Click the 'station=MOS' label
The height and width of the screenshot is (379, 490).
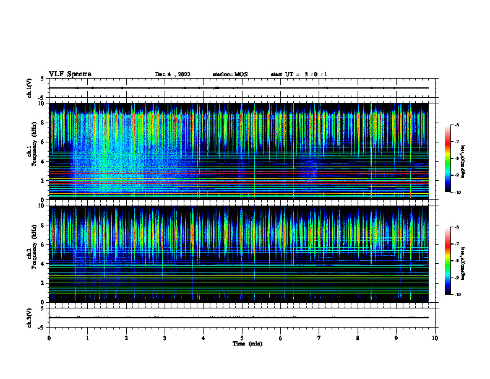(230, 74)
